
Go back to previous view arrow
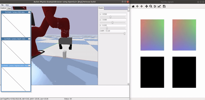click(137, 6)
